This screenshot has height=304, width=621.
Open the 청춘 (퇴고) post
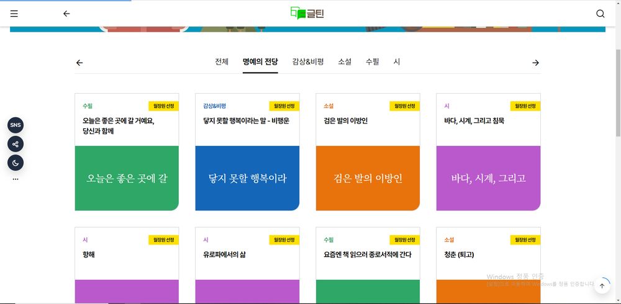pyautogui.click(x=459, y=254)
